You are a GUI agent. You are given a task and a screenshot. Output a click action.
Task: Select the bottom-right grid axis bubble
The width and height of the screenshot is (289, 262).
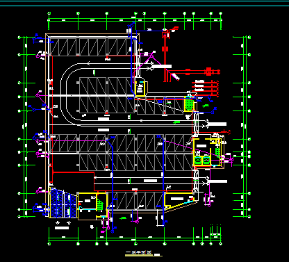[221, 244]
